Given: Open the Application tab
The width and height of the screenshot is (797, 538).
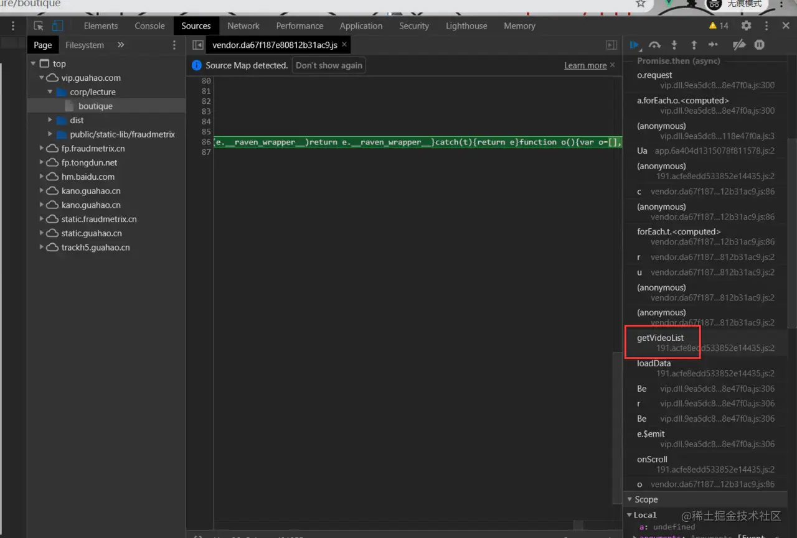Looking at the screenshot, I should pos(361,26).
